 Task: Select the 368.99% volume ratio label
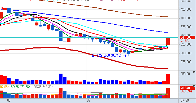pos(186,91)
